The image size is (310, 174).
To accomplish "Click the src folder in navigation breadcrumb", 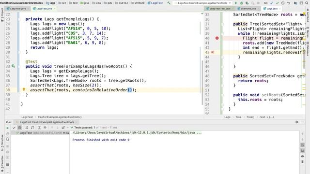I will [x=62, y=3].
